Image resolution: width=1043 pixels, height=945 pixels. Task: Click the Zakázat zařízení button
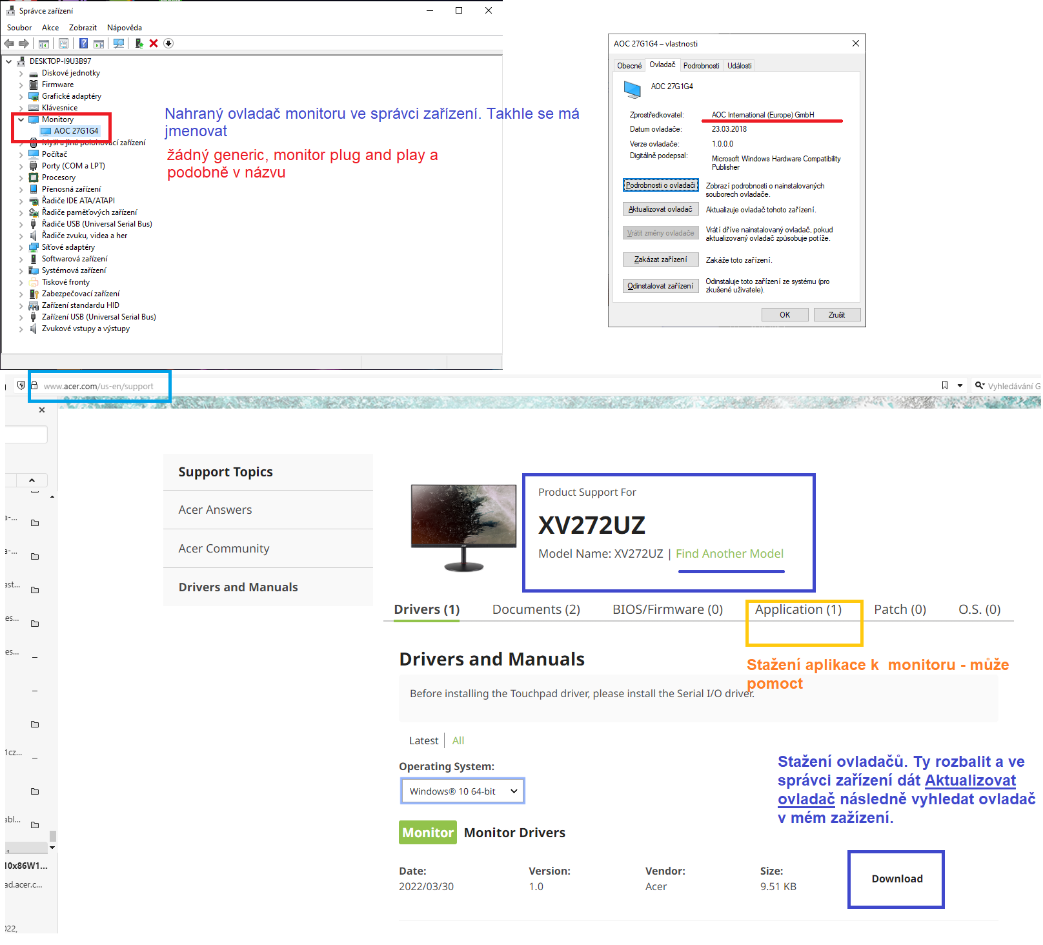pos(661,259)
